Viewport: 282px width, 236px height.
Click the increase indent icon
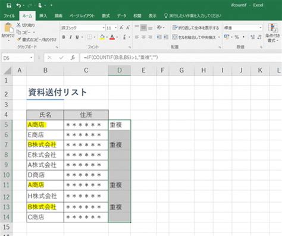(x=166, y=37)
